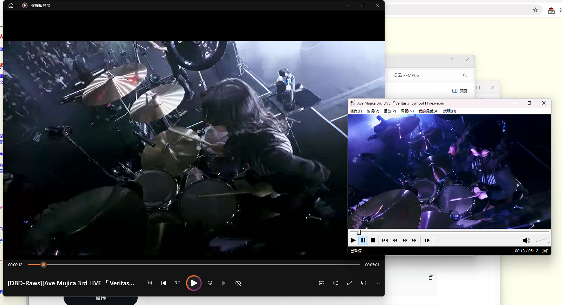
Task: Toggle repeat mode in Media Player
Action: click(238, 283)
